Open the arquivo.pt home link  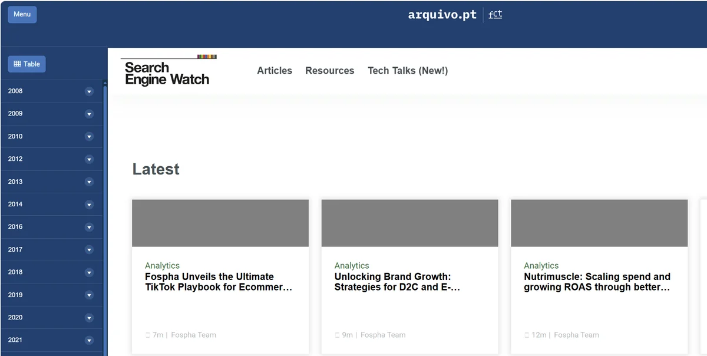(x=442, y=15)
